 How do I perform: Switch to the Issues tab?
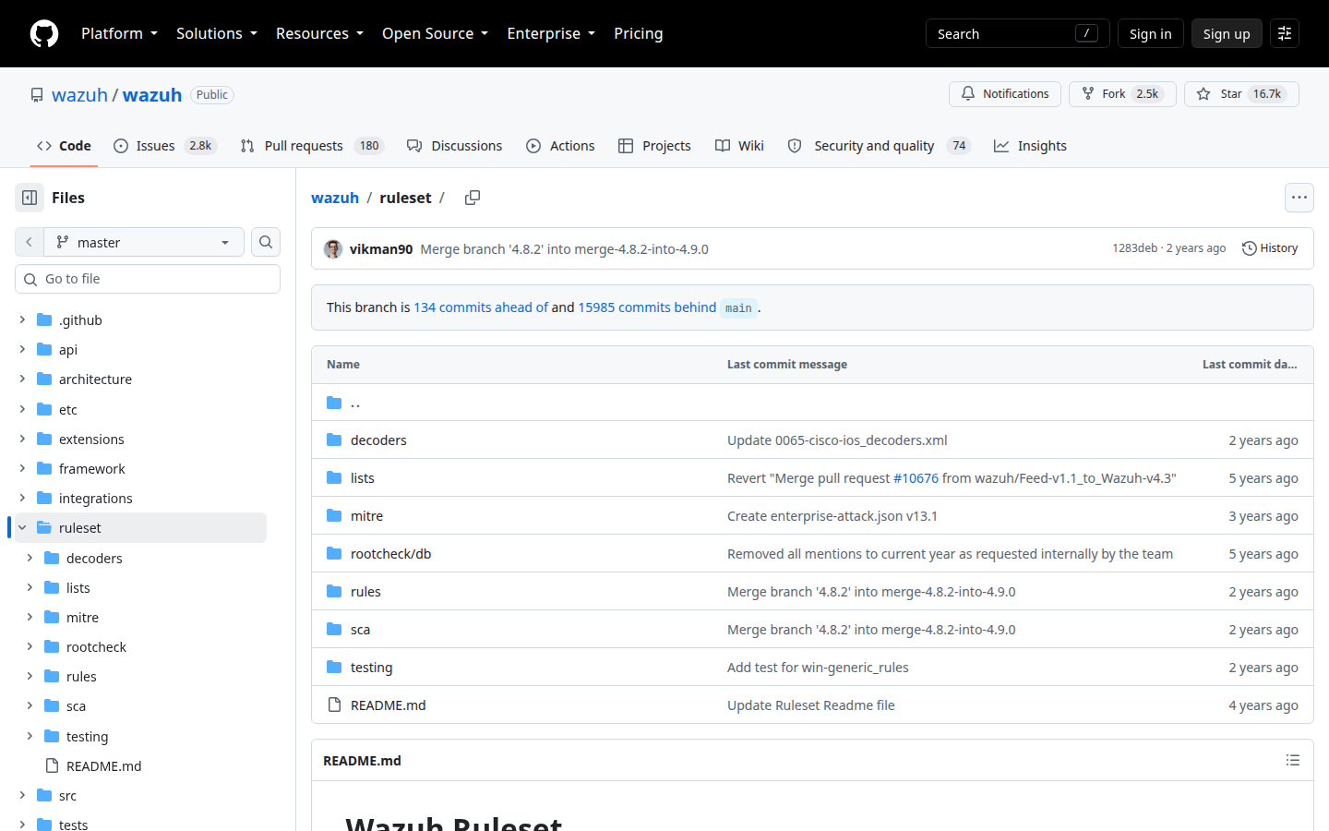point(165,146)
